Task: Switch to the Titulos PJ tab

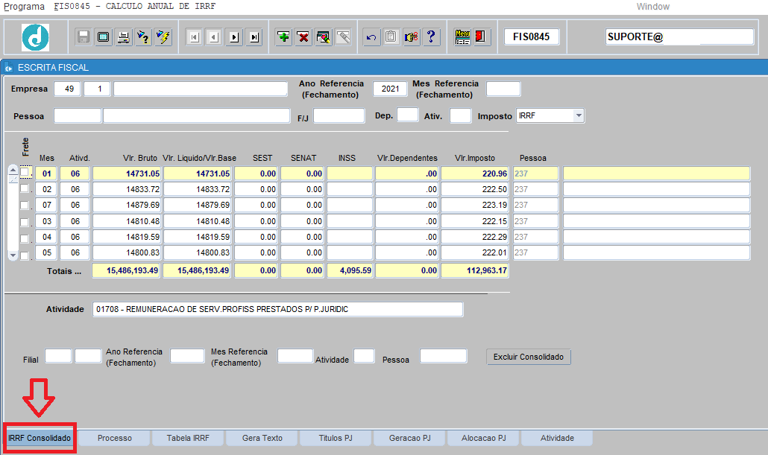Action: tap(336, 438)
